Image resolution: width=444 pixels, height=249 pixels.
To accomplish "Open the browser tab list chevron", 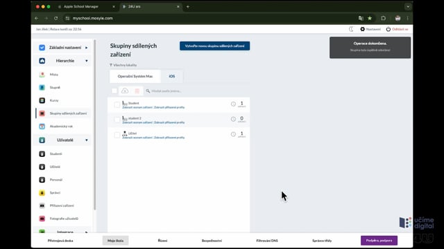I will coord(408,6).
